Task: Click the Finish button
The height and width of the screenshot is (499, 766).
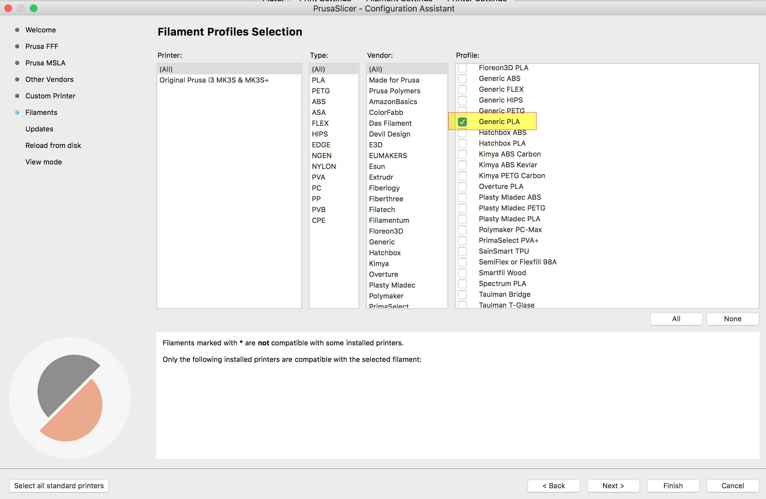Action: pos(673,485)
